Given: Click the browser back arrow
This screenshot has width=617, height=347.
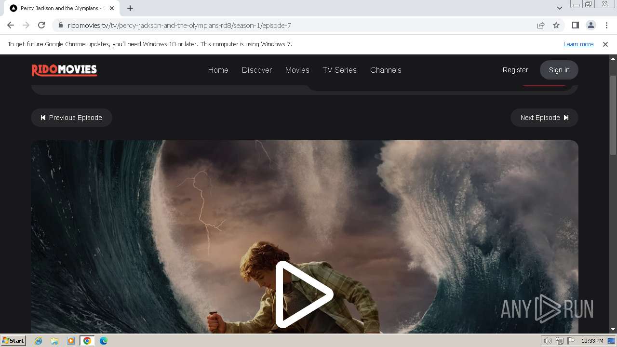Looking at the screenshot, I should pyautogui.click(x=11, y=25).
